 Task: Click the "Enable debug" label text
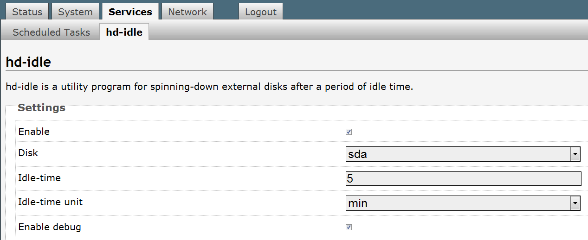click(50, 227)
